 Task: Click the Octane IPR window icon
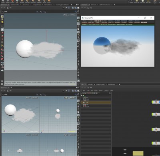(83, 18)
